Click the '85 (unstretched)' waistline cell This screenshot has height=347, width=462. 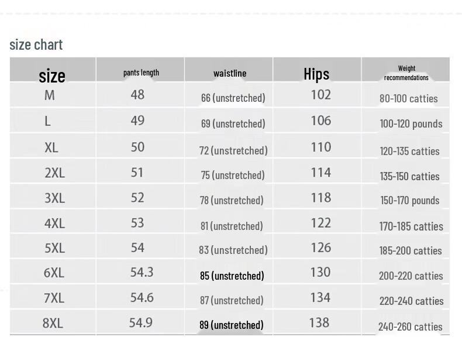click(x=232, y=276)
